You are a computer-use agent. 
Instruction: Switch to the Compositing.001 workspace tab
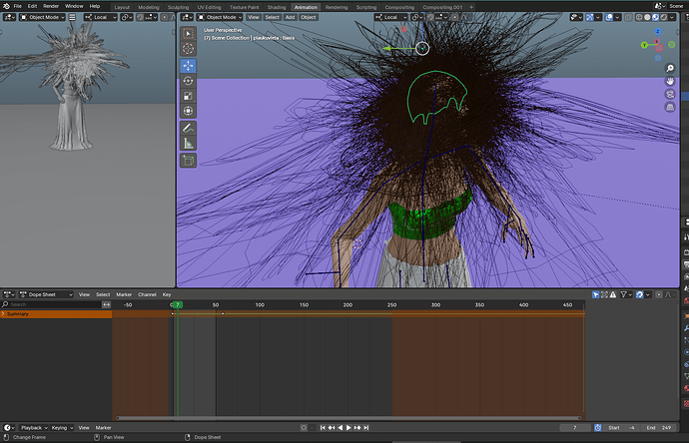(x=442, y=7)
